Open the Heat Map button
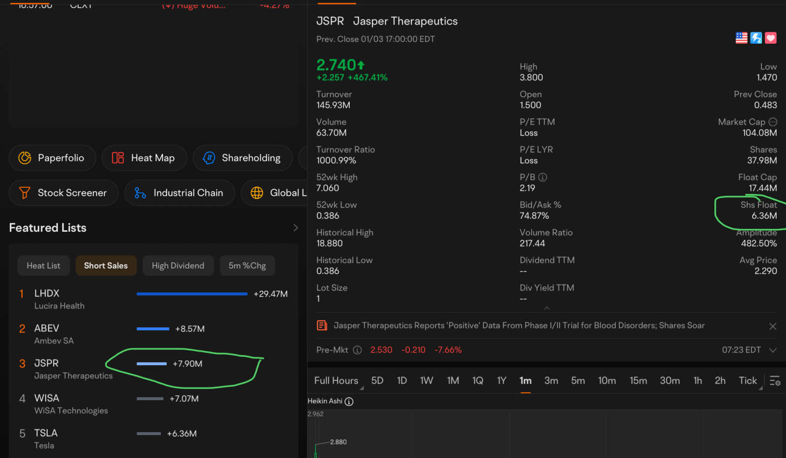The image size is (786, 458). tap(144, 158)
